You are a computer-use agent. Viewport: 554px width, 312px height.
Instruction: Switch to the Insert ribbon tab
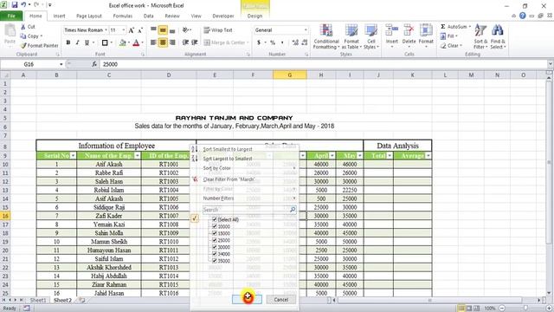click(x=59, y=16)
